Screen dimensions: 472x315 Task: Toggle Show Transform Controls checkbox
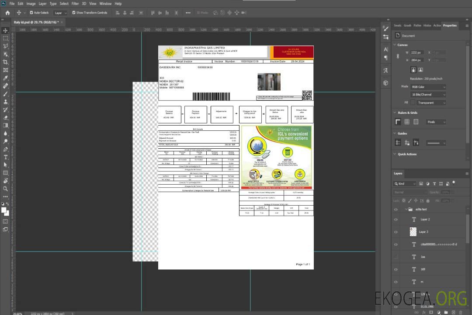[74, 13]
